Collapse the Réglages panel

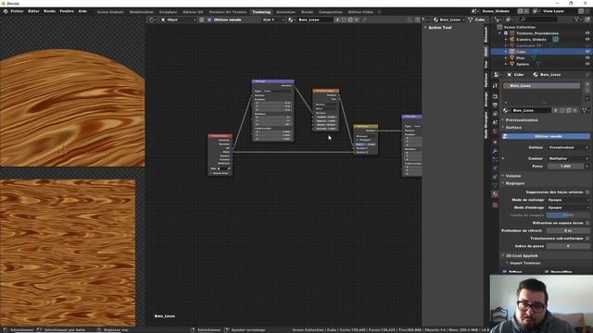(x=515, y=183)
